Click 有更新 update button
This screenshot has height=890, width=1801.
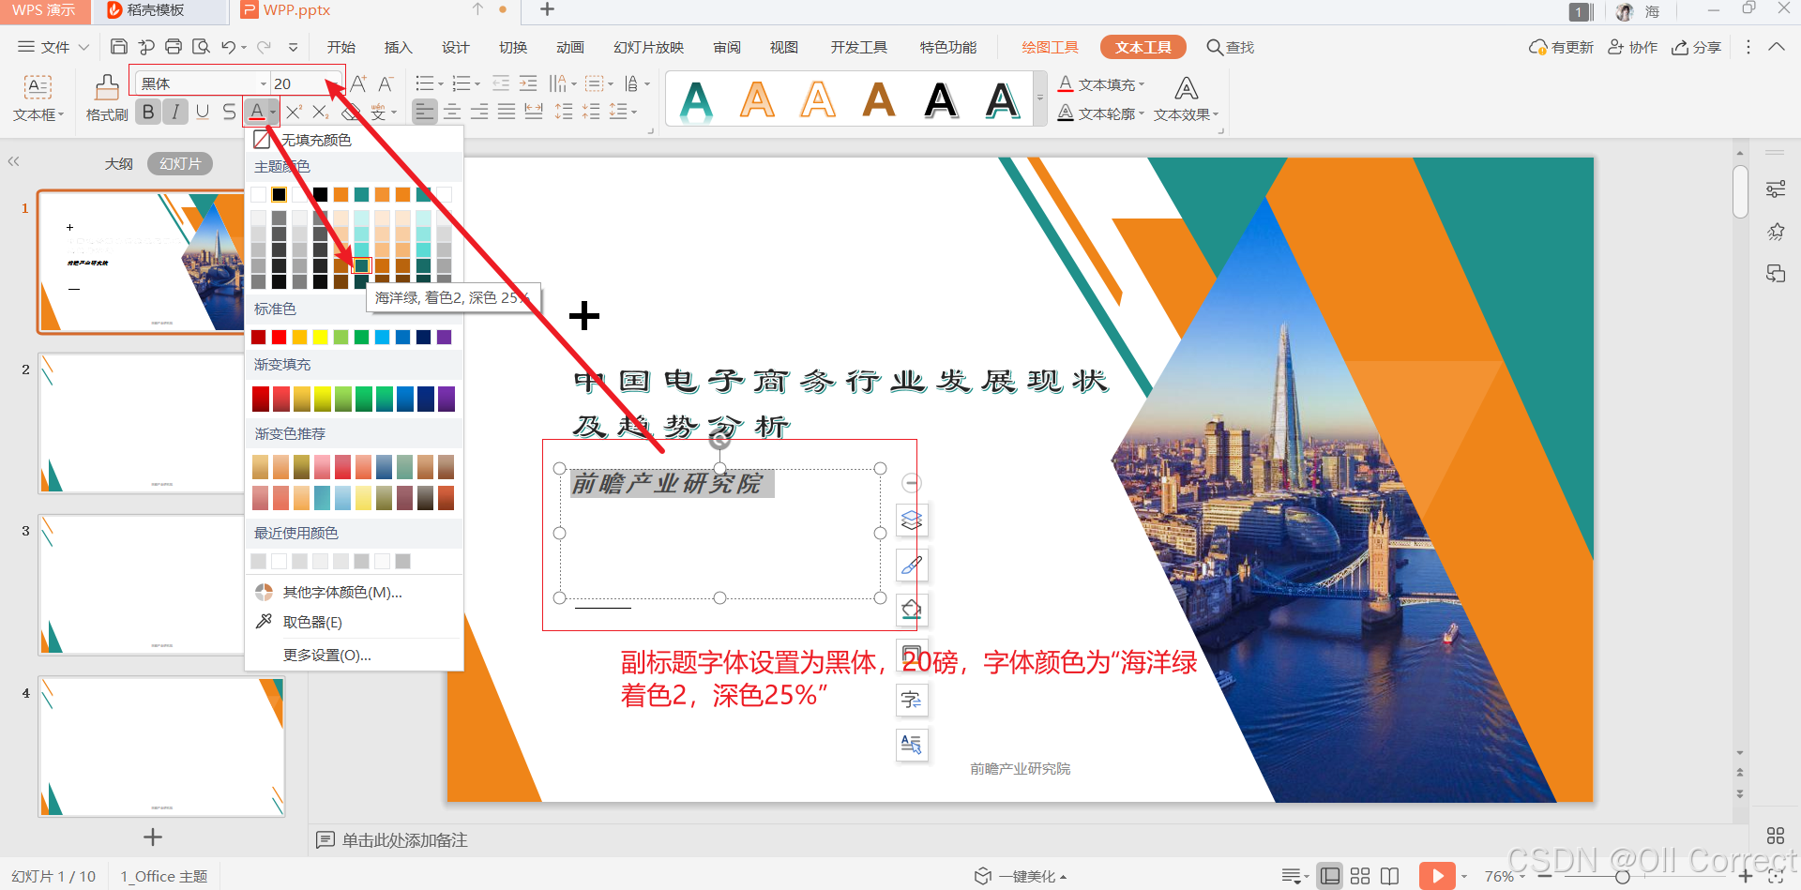click(1561, 47)
